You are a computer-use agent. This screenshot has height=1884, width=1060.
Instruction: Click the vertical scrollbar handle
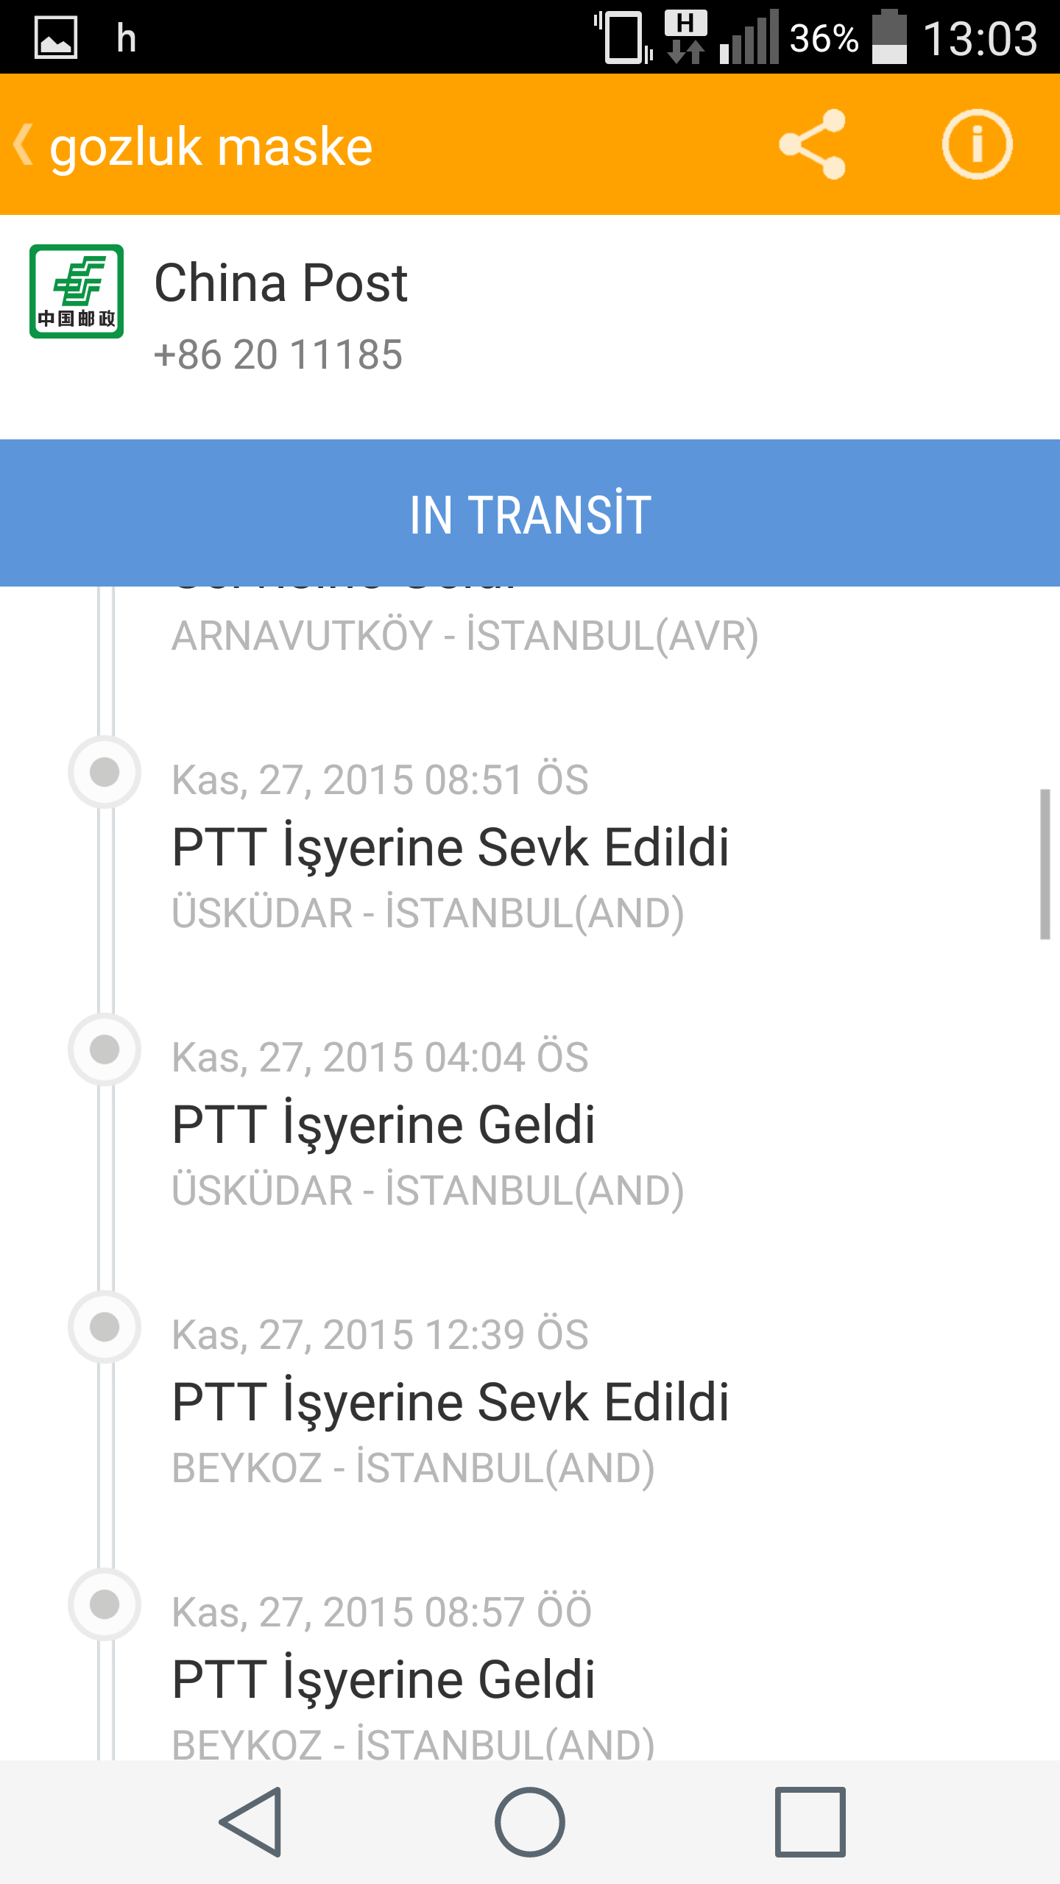tap(1045, 864)
